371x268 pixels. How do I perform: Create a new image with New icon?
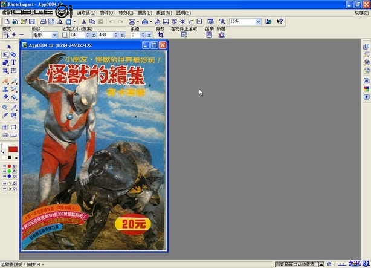tap(7, 22)
